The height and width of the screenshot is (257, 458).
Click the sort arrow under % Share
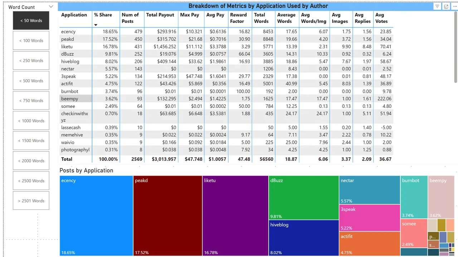pos(96,25)
